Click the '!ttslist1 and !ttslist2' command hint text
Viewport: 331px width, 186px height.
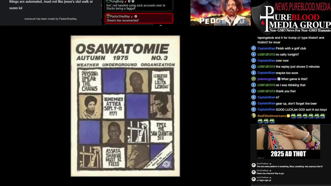tap(291, 40)
